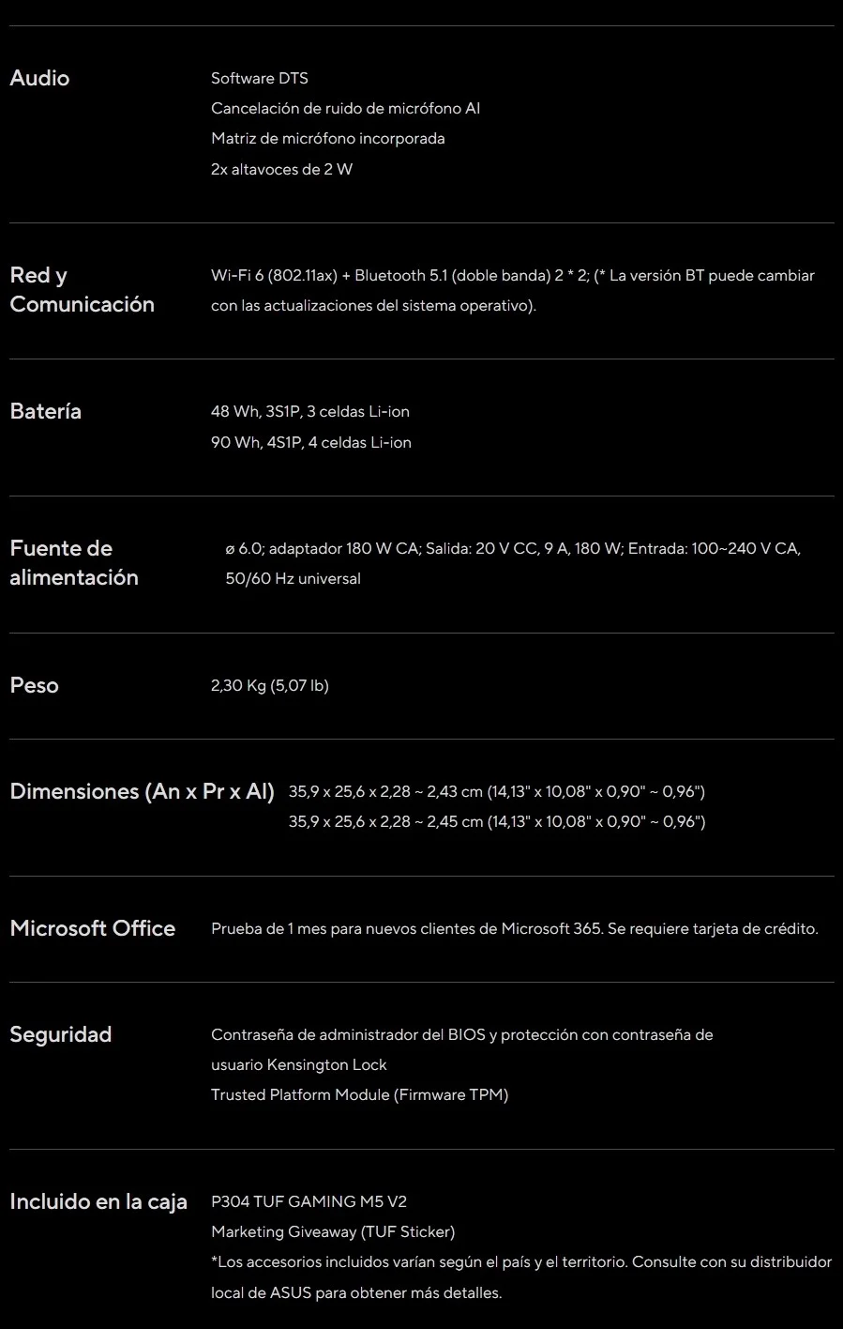Image resolution: width=843 pixels, height=1329 pixels.
Task: Select the Software DTS text line
Action: pyautogui.click(x=260, y=78)
